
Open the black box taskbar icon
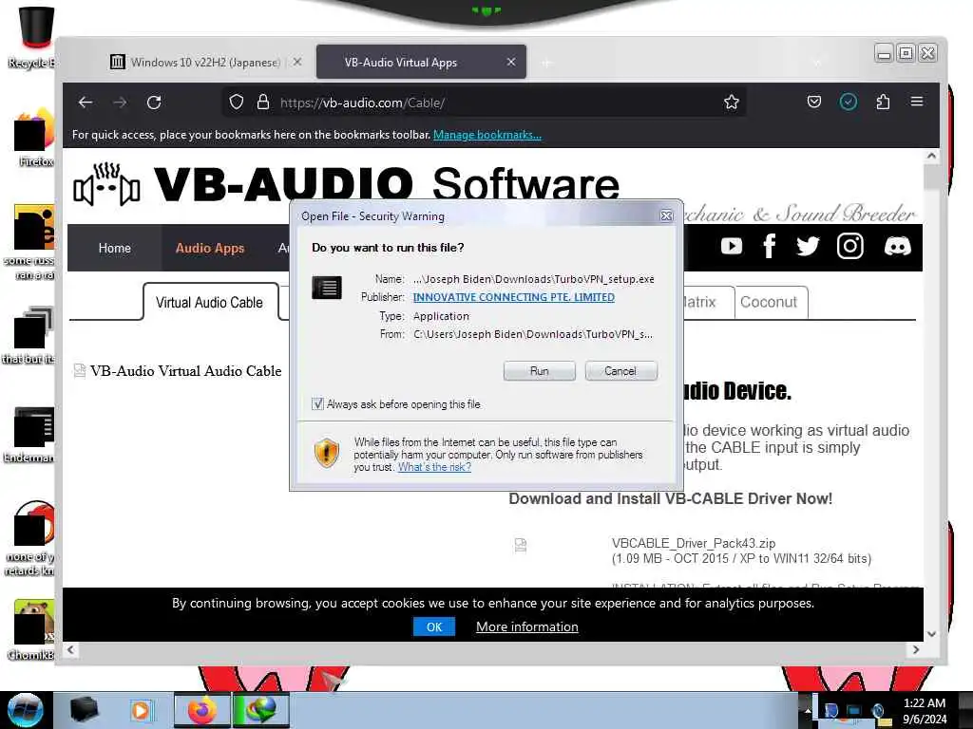84,710
